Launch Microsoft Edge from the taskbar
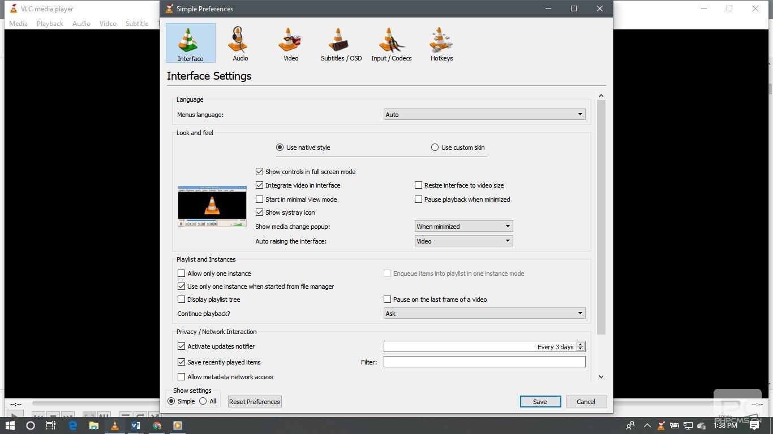 click(x=73, y=426)
